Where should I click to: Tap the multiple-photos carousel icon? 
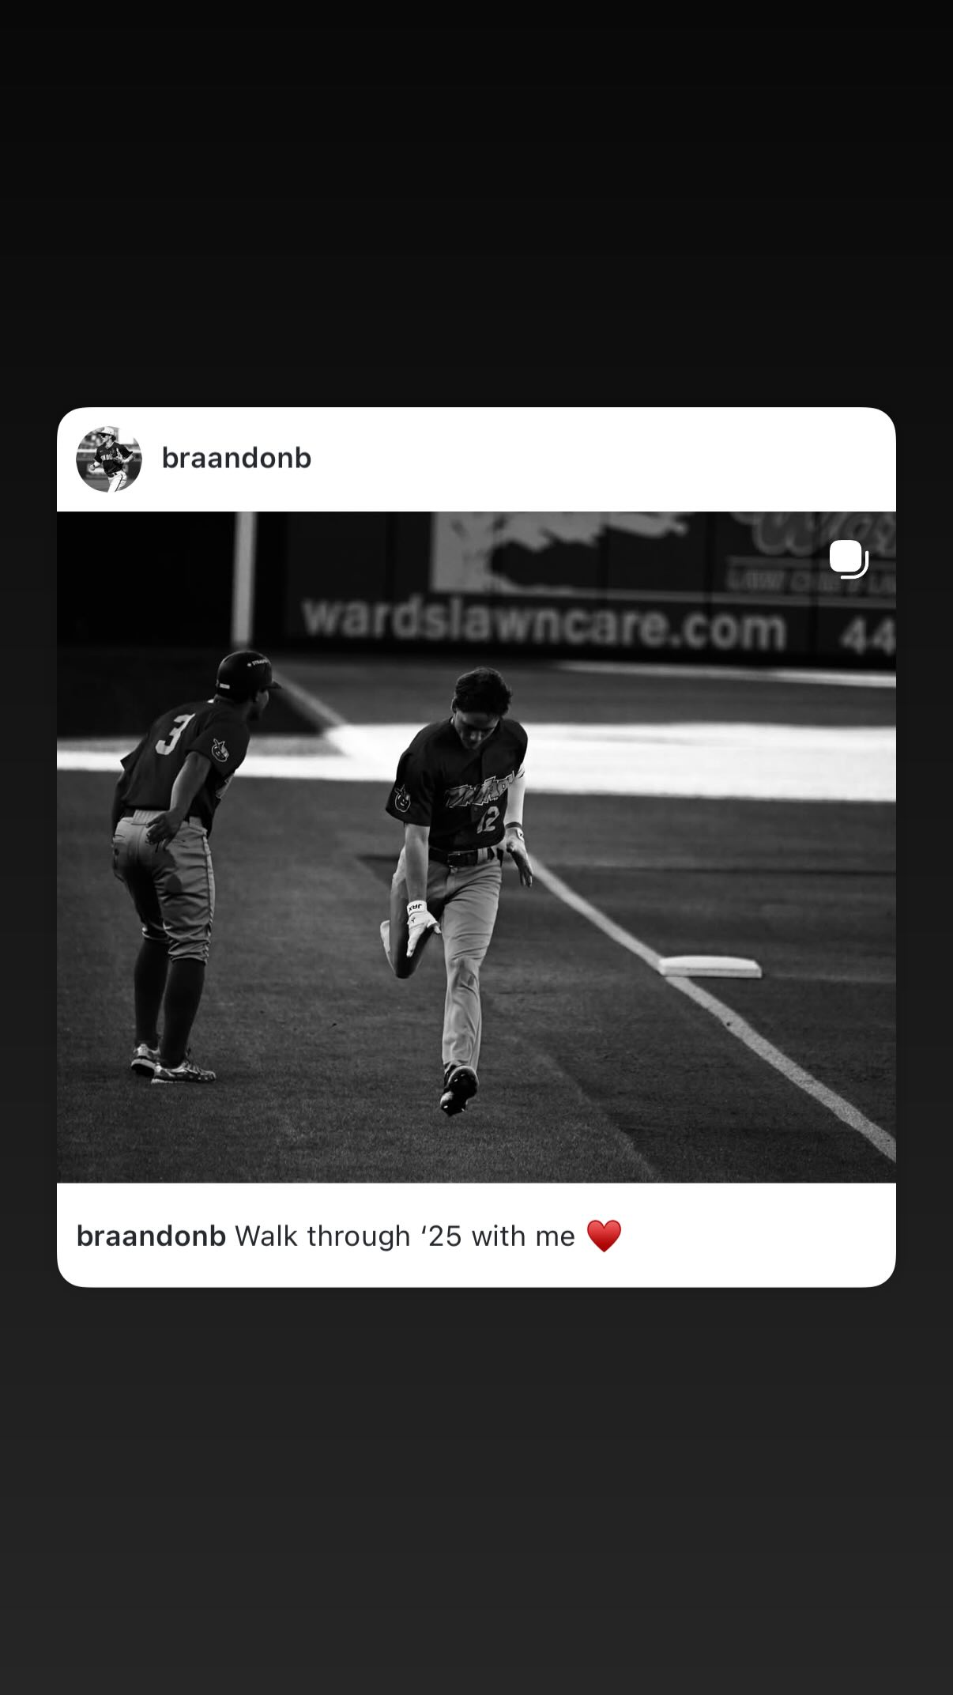pyautogui.click(x=849, y=559)
